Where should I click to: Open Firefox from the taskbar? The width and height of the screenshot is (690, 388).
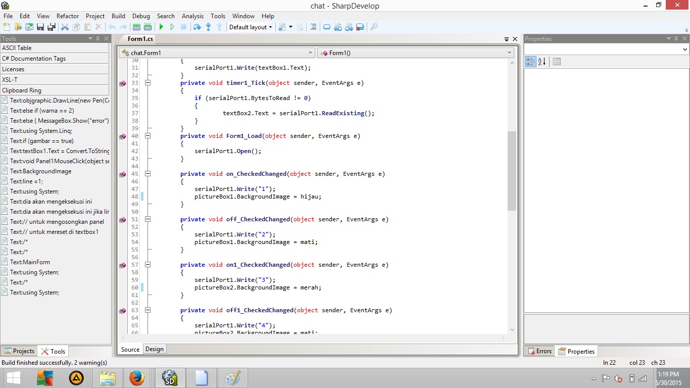(136, 378)
